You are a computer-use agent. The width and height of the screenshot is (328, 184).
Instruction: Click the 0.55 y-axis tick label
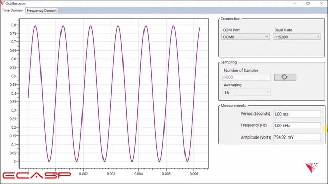click(x=13, y=67)
